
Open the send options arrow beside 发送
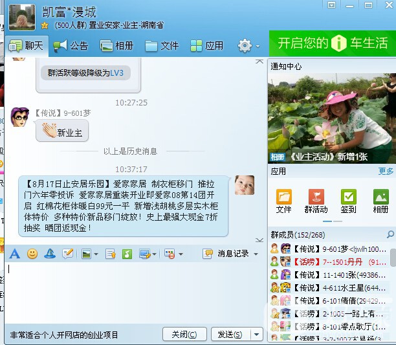257,335
